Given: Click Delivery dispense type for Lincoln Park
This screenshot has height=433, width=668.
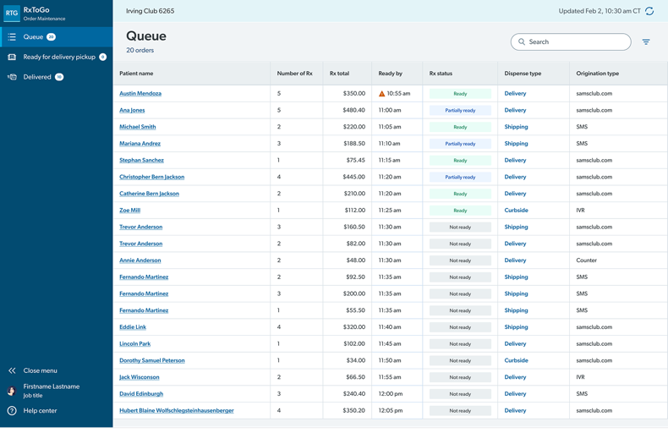Looking at the screenshot, I should click(515, 344).
